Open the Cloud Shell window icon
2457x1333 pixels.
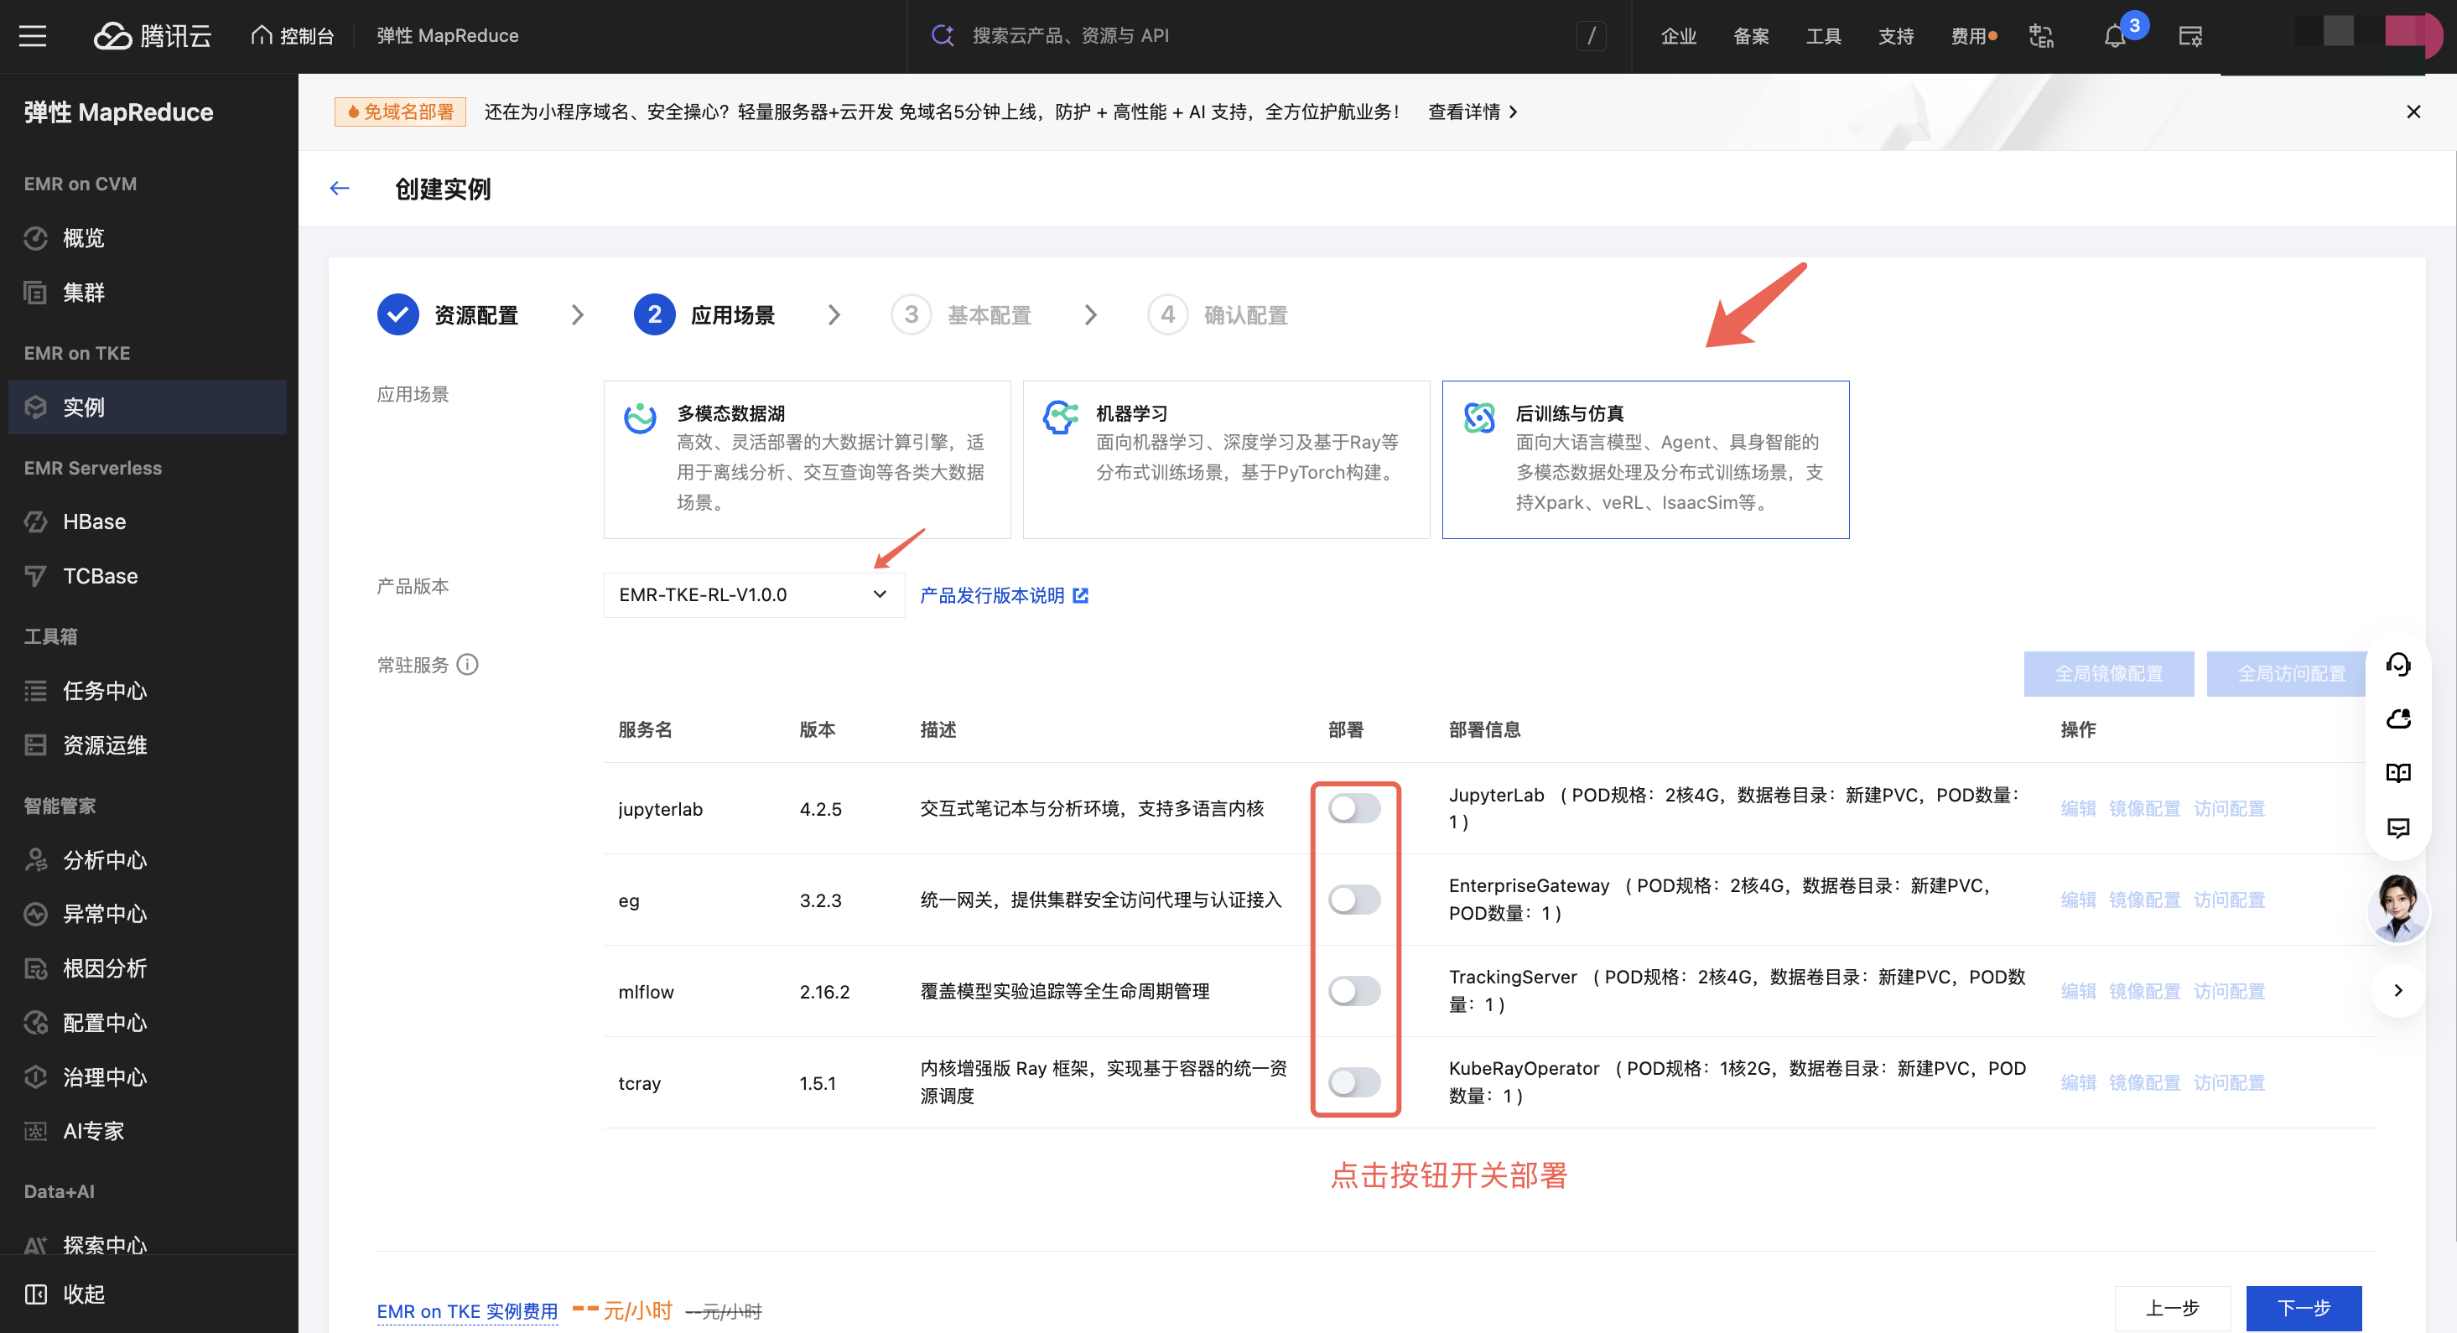(2191, 36)
